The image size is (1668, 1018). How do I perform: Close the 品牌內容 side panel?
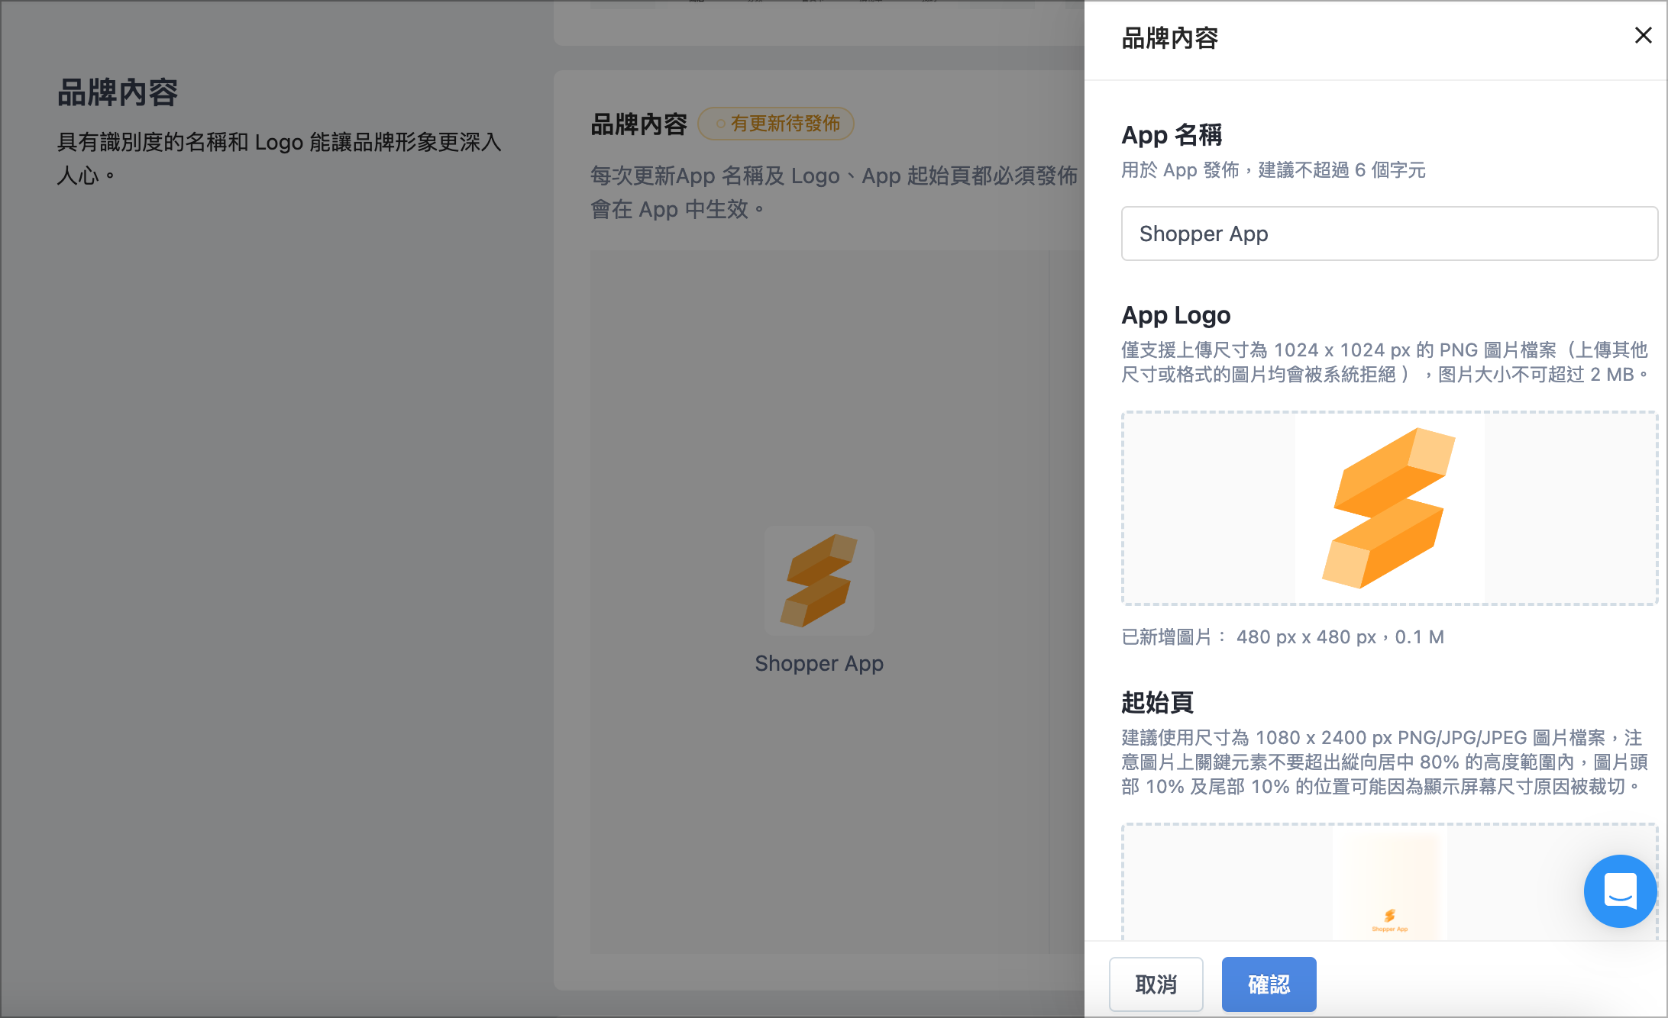[1643, 36]
